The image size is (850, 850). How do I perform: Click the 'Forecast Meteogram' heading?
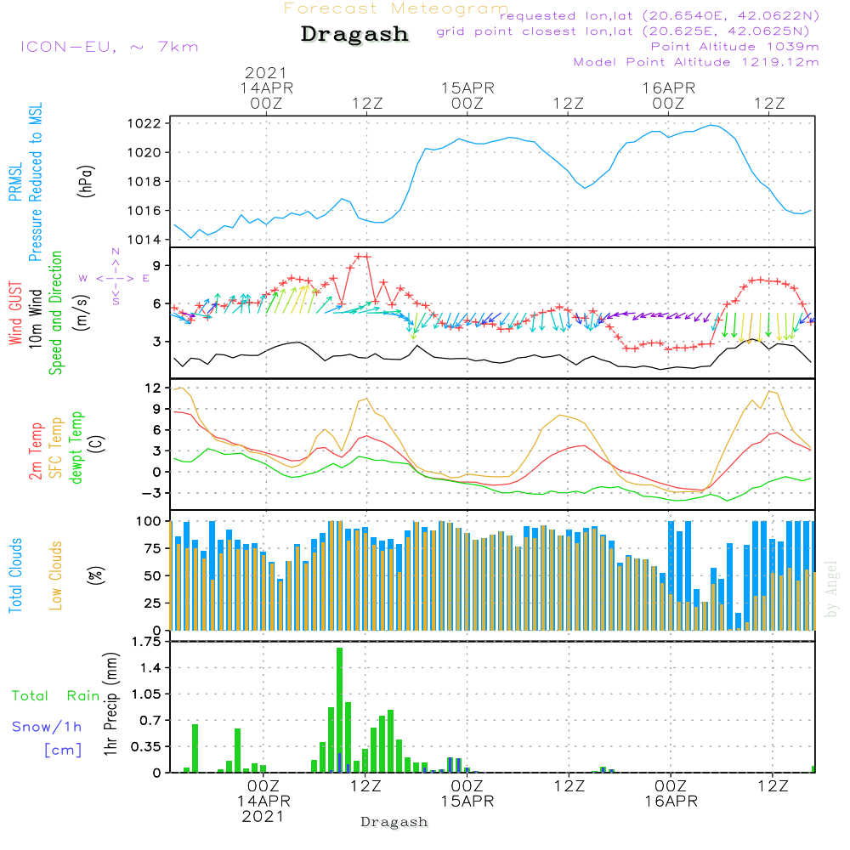click(396, 8)
